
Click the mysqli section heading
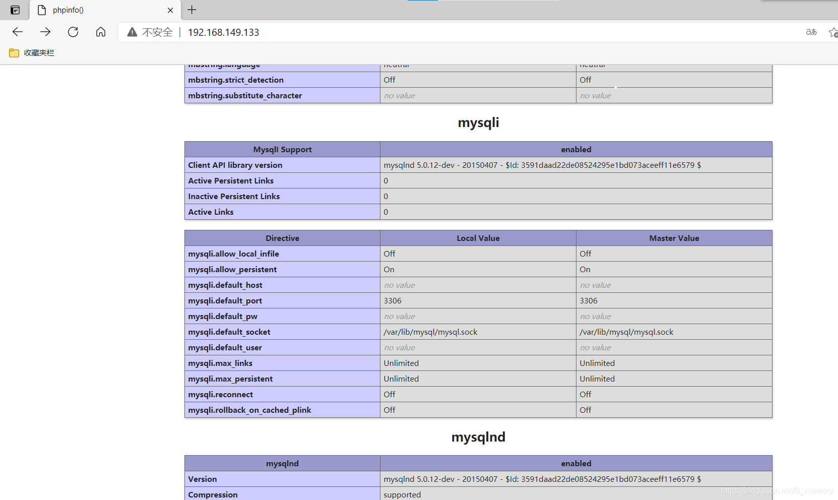[x=478, y=122]
